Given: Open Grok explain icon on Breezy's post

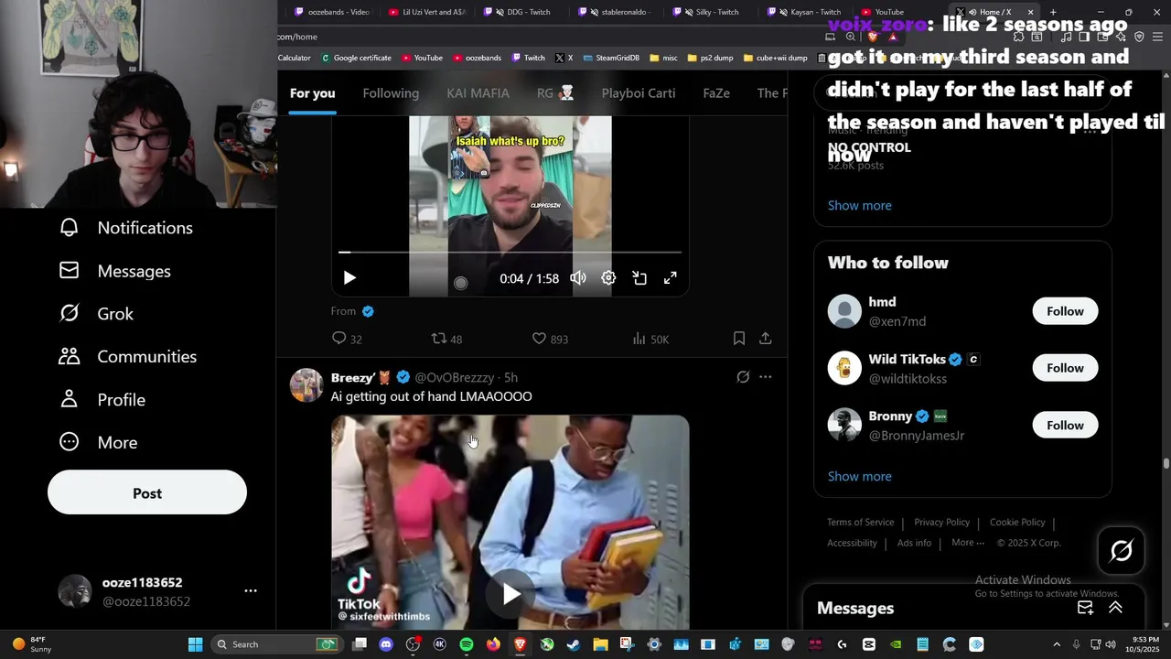Looking at the screenshot, I should (743, 377).
